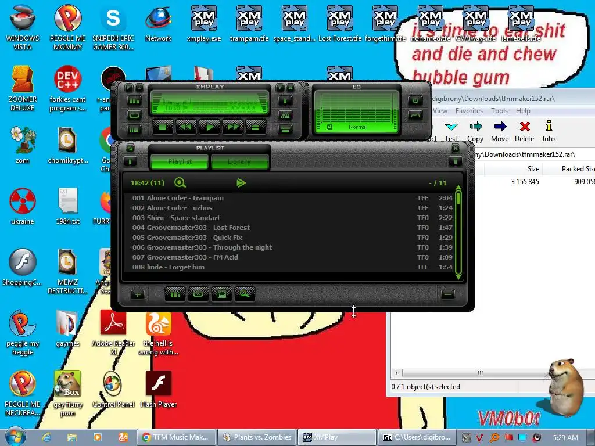595x446 pixels.
Task: Switch to TFM Music Maker taskbar button
Action: [x=176, y=437]
